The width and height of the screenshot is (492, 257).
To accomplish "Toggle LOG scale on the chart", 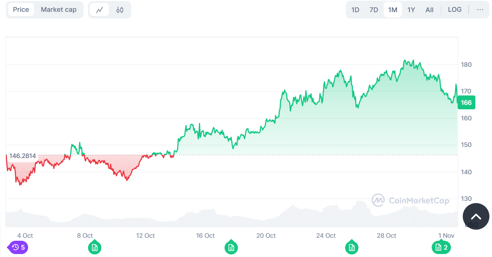I will click(x=455, y=10).
